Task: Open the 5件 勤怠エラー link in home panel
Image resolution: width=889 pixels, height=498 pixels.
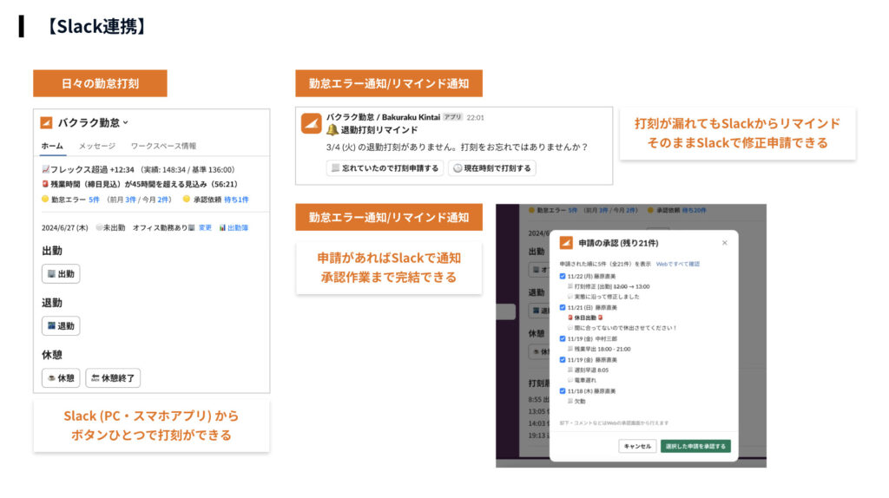Action: [94, 200]
